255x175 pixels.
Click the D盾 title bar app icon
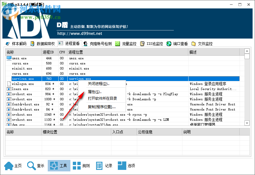coord(4,4)
